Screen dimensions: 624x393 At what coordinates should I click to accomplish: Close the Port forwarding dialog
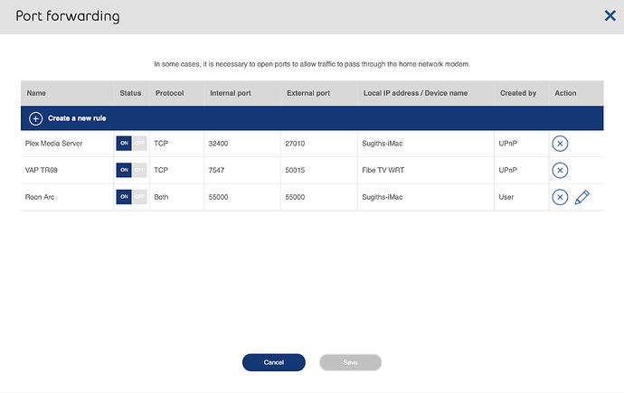point(610,15)
